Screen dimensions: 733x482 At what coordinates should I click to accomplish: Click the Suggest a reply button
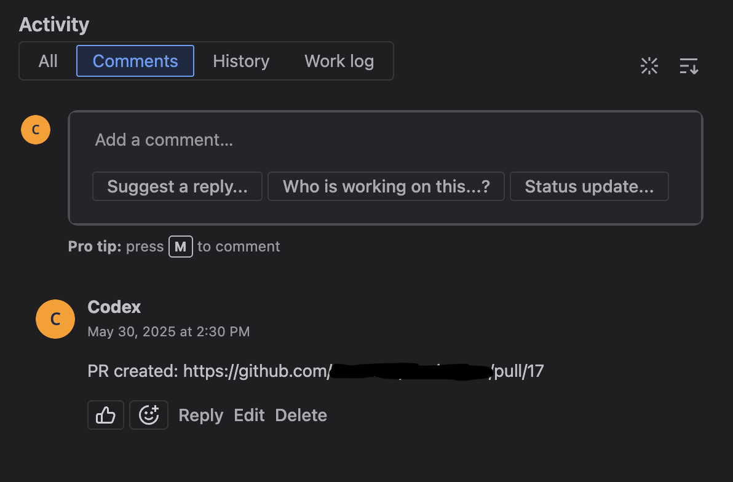point(177,186)
